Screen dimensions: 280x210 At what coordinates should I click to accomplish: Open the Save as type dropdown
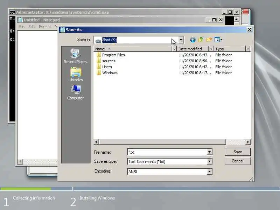tap(209, 161)
